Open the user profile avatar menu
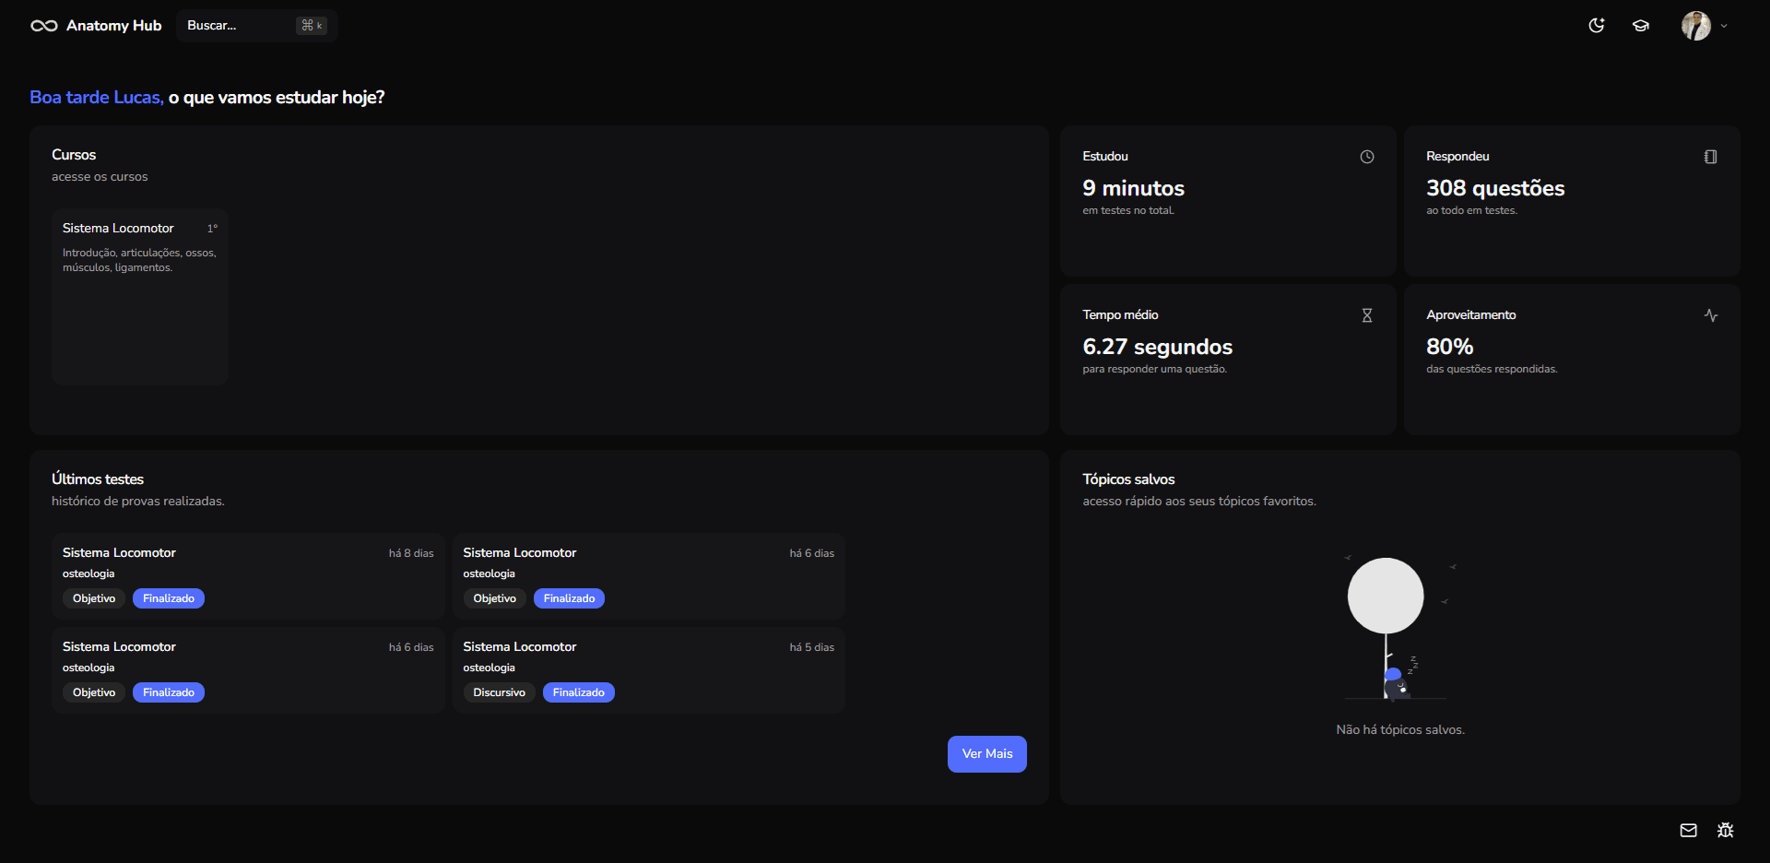Screen dimensions: 1770x863 [x=1695, y=26]
